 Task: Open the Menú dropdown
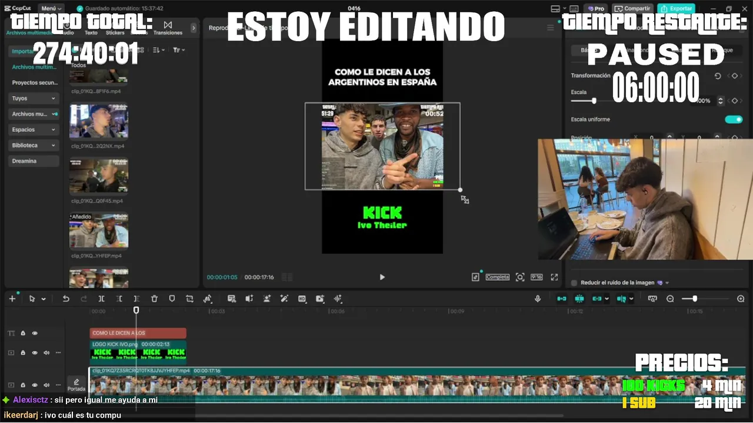52,8
